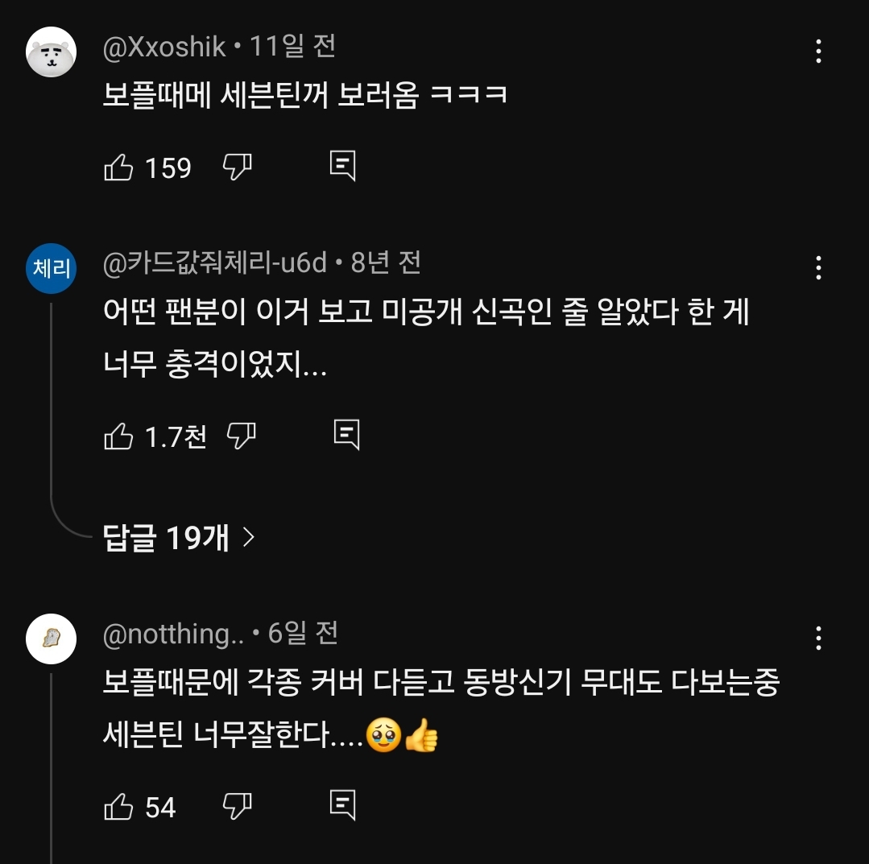The height and width of the screenshot is (864, 869).
Task: Open options menu for 카드값줘체리 comment
Action: pos(818,268)
